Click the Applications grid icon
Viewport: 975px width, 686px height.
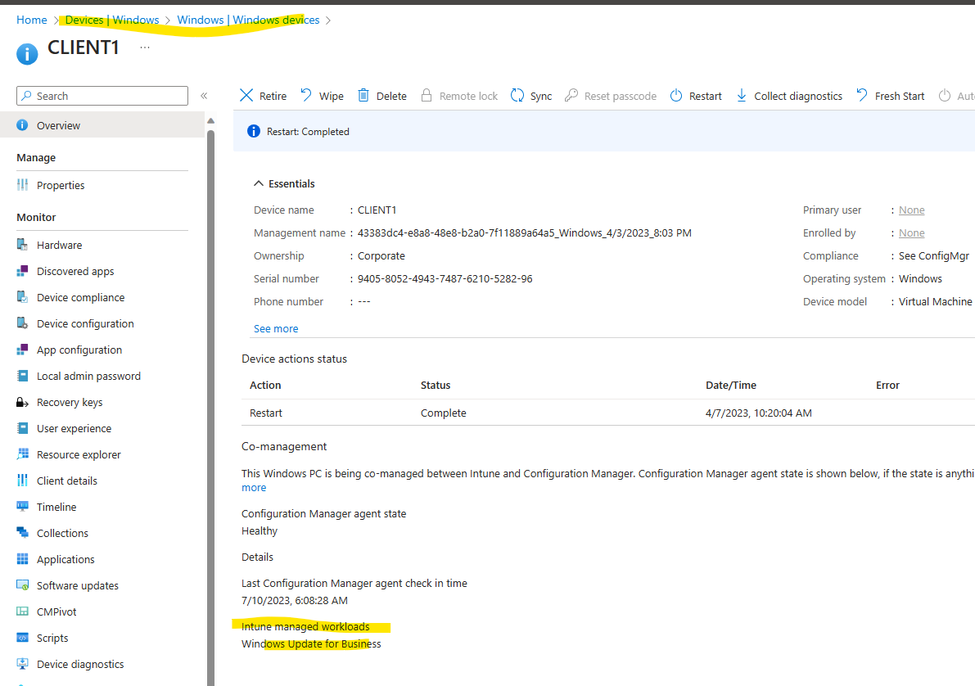tap(22, 558)
